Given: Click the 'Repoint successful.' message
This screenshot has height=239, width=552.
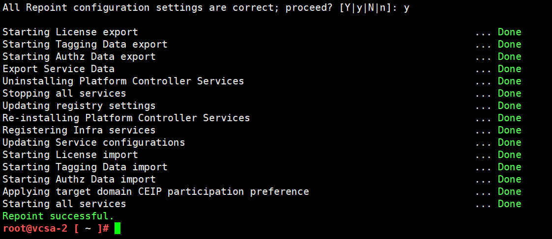Looking at the screenshot, I should coord(58,216).
